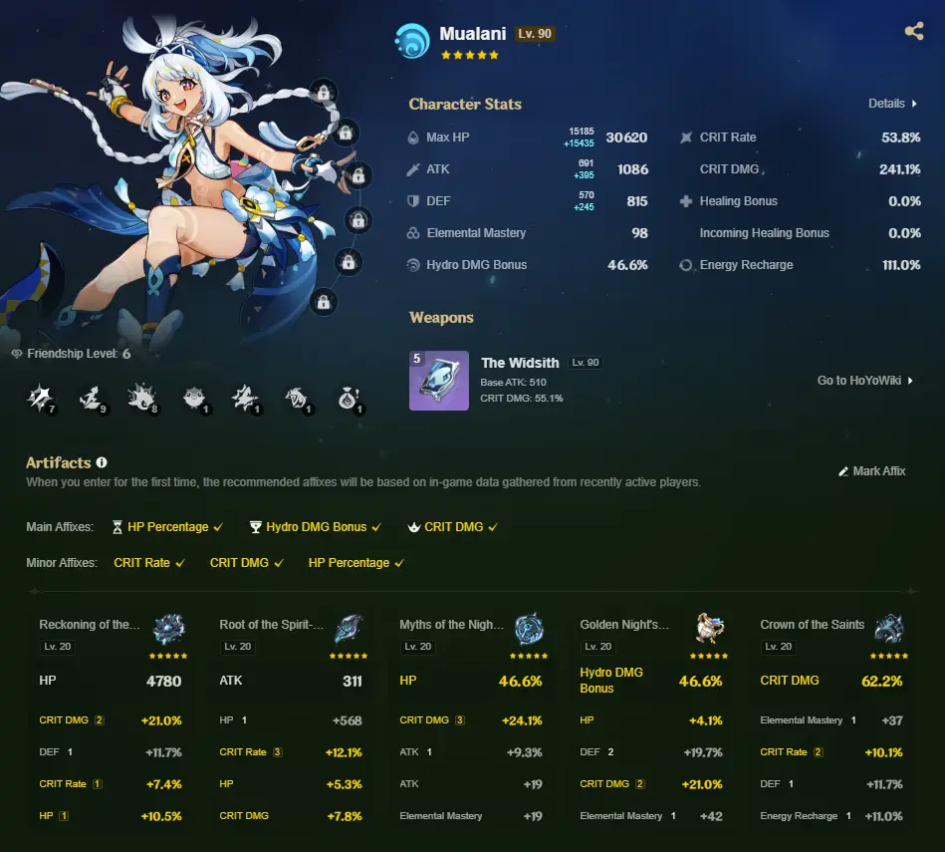Click the second locked constellation icon
This screenshot has height=852, width=945.
coord(346,133)
